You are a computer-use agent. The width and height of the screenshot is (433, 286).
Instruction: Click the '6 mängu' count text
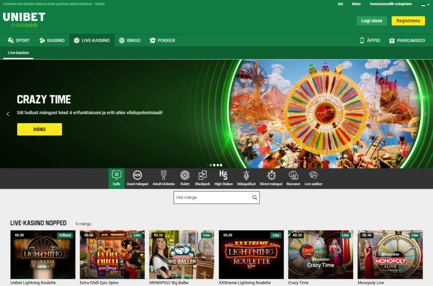[83, 224]
